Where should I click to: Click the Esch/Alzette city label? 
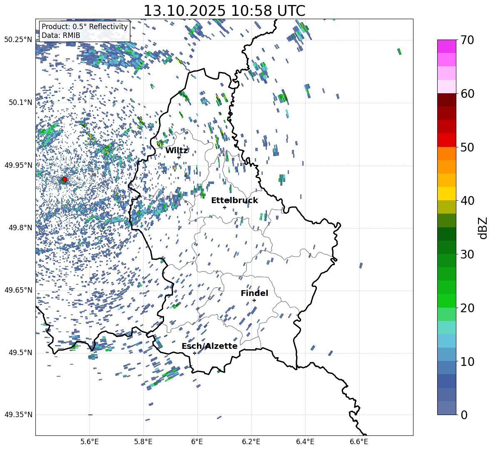coord(209,346)
